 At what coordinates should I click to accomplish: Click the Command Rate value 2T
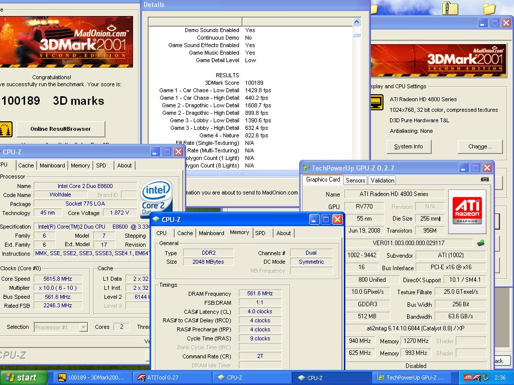(x=260, y=356)
